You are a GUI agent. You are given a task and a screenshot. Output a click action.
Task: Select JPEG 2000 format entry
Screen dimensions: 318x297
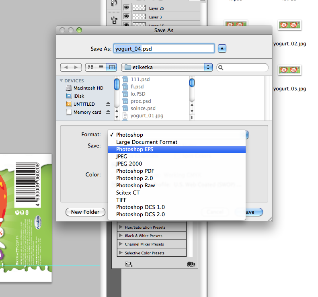pyautogui.click(x=176, y=164)
